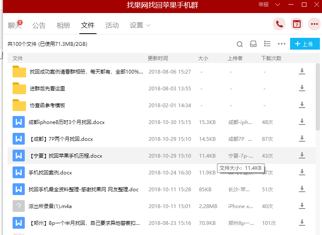This screenshot has height=235, width=322.
Task: Download 手机找回案例.docx
Action: point(302,172)
